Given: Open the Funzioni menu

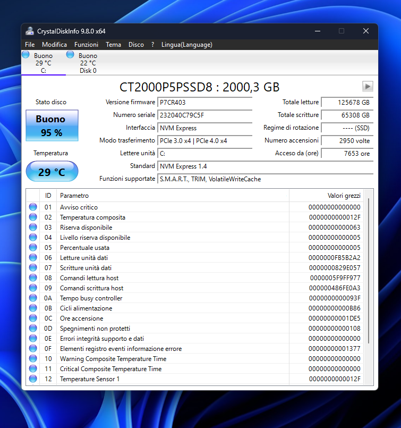Looking at the screenshot, I should 86,45.
